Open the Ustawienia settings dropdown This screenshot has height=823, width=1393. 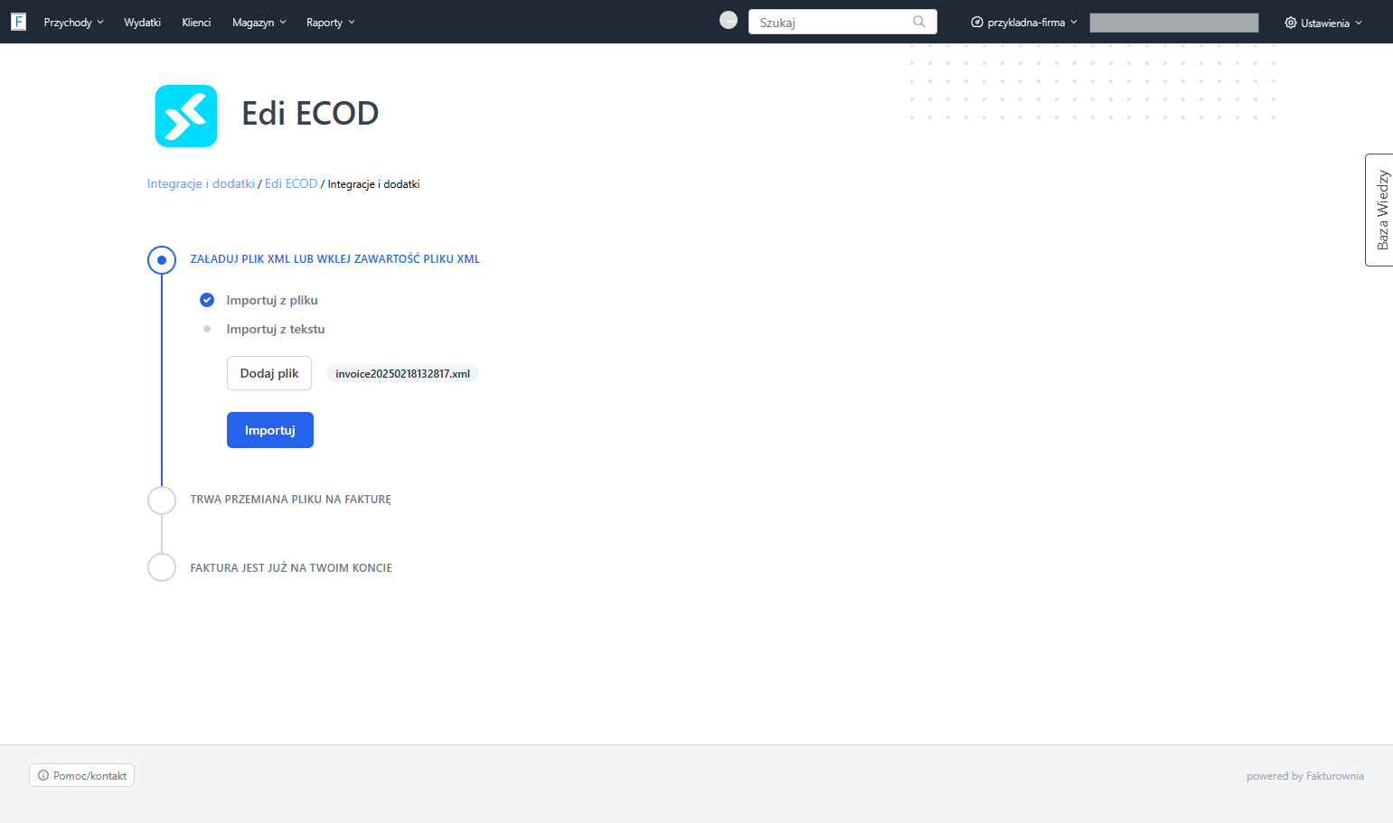1323,23
